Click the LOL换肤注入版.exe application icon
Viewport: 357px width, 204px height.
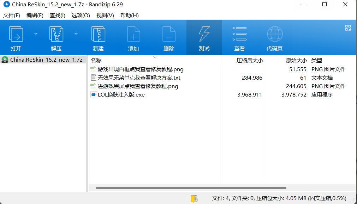[x=93, y=94]
